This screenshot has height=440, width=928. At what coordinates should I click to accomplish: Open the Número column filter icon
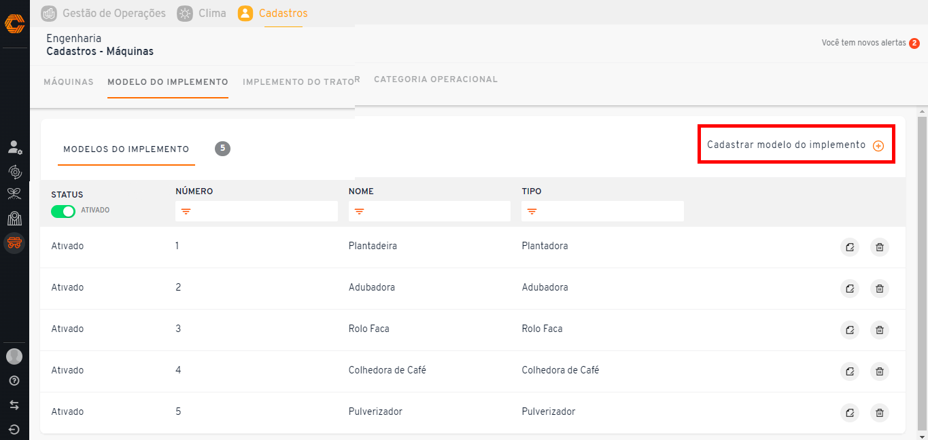(186, 212)
